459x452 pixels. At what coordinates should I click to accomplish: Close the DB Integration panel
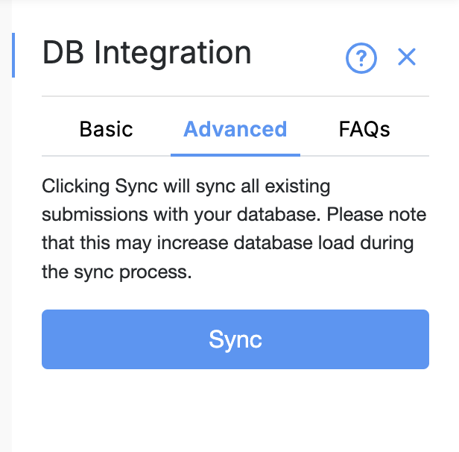point(406,57)
